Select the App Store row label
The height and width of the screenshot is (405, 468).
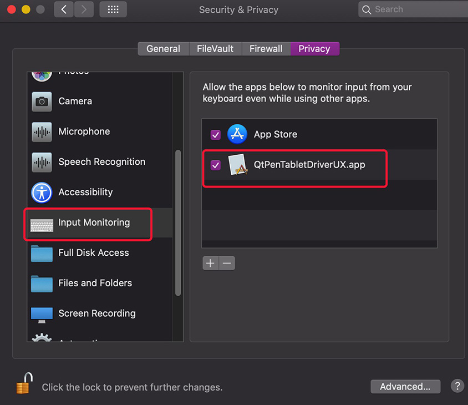276,134
